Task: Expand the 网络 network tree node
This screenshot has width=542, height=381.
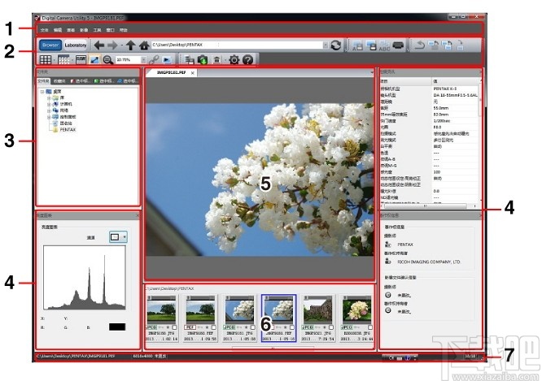Action: click(49, 111)
